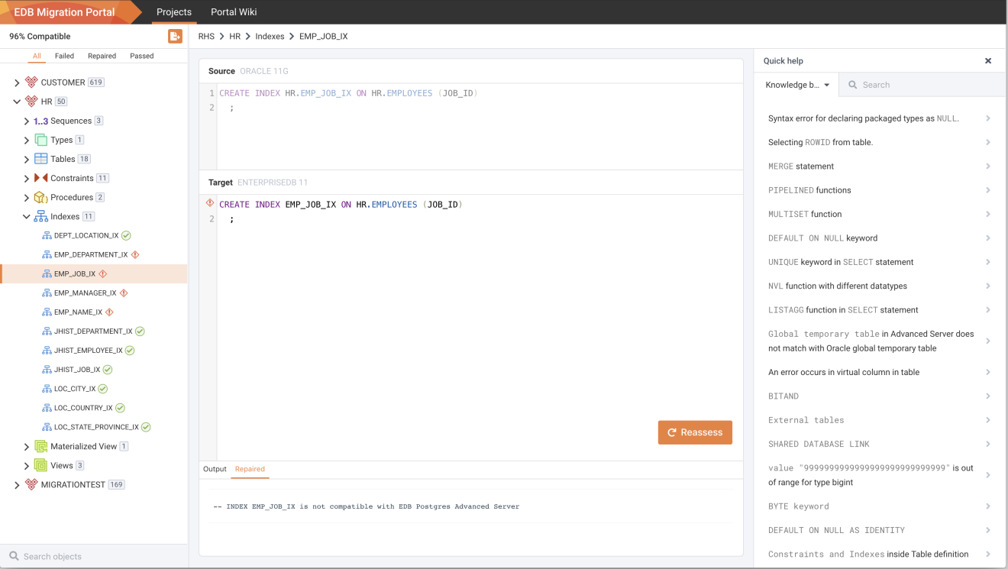Close the Quick help panel

tap(988, 61)
